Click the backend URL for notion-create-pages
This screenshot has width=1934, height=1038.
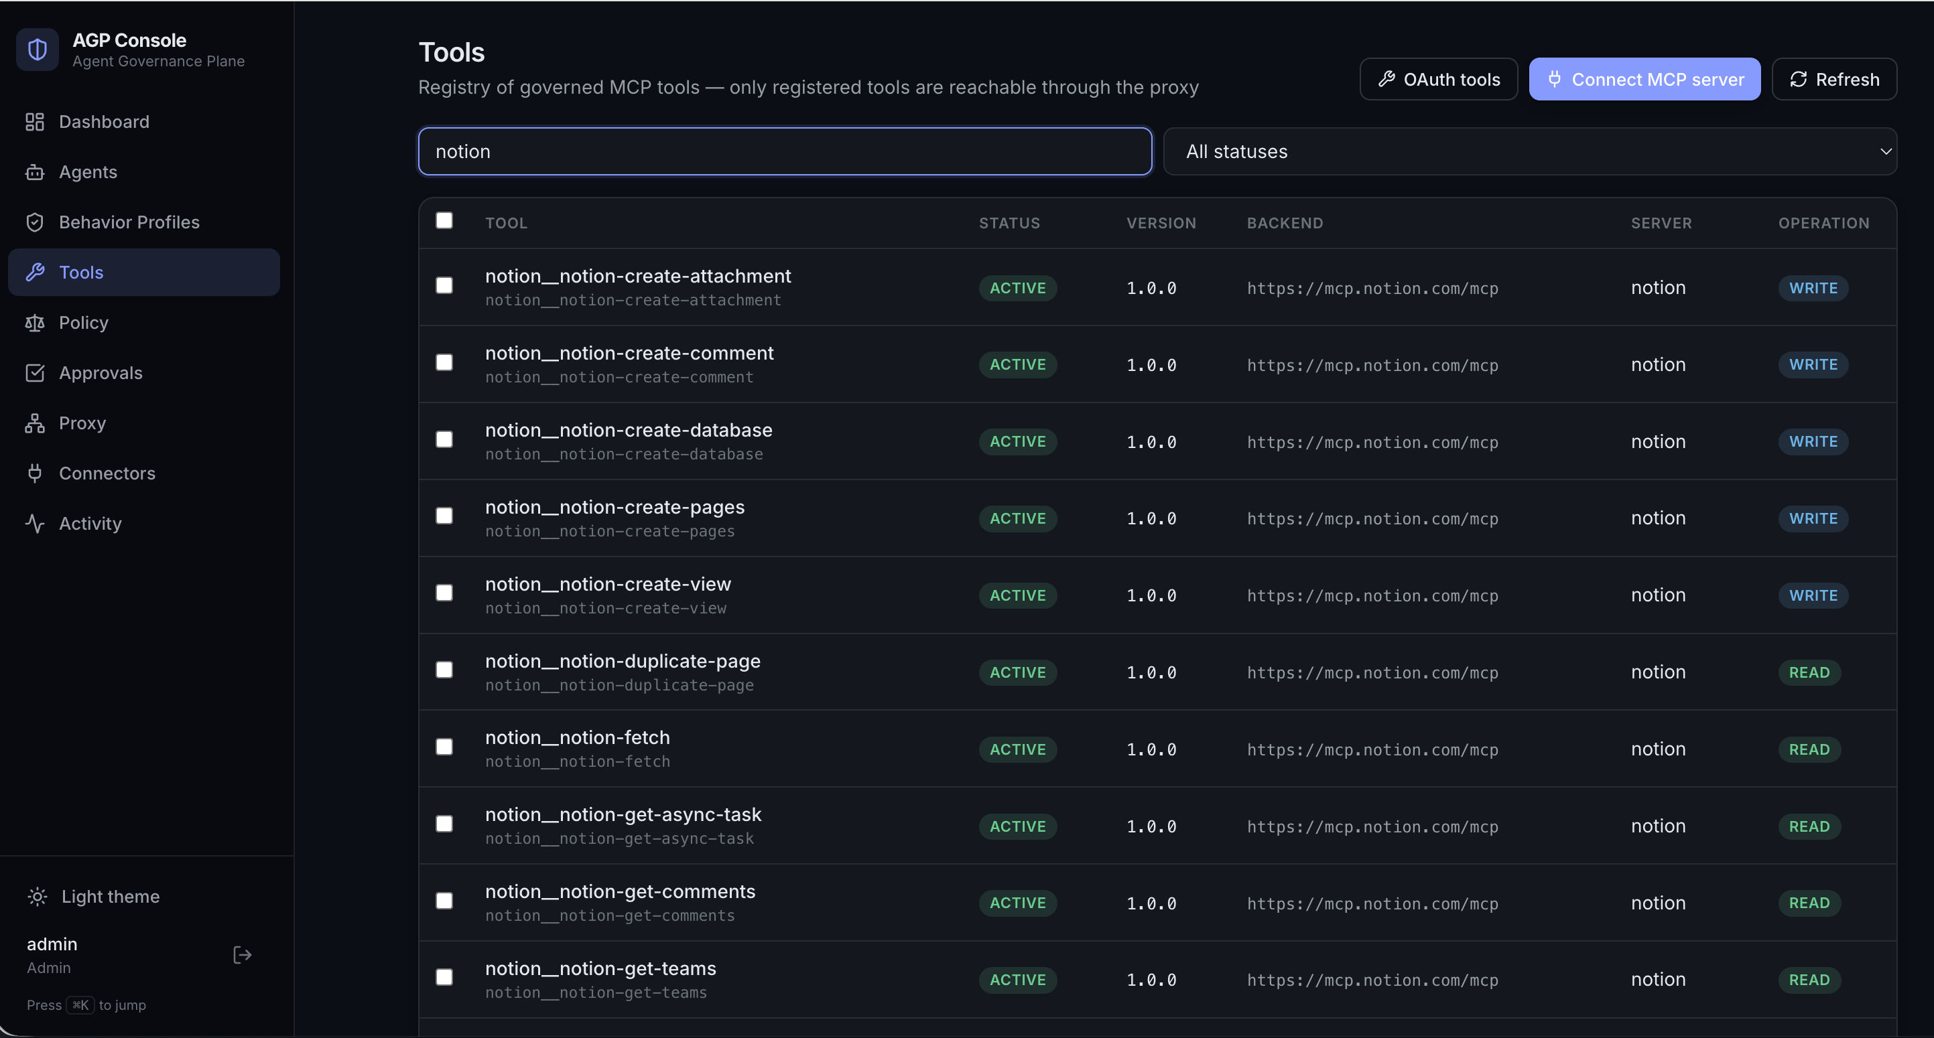pyautogui.click(x=1372, y=518)
